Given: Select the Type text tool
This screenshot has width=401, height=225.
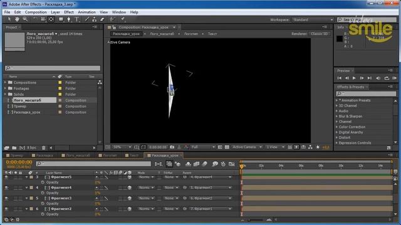Looking at the screenshot, I should tap(76, 19).
